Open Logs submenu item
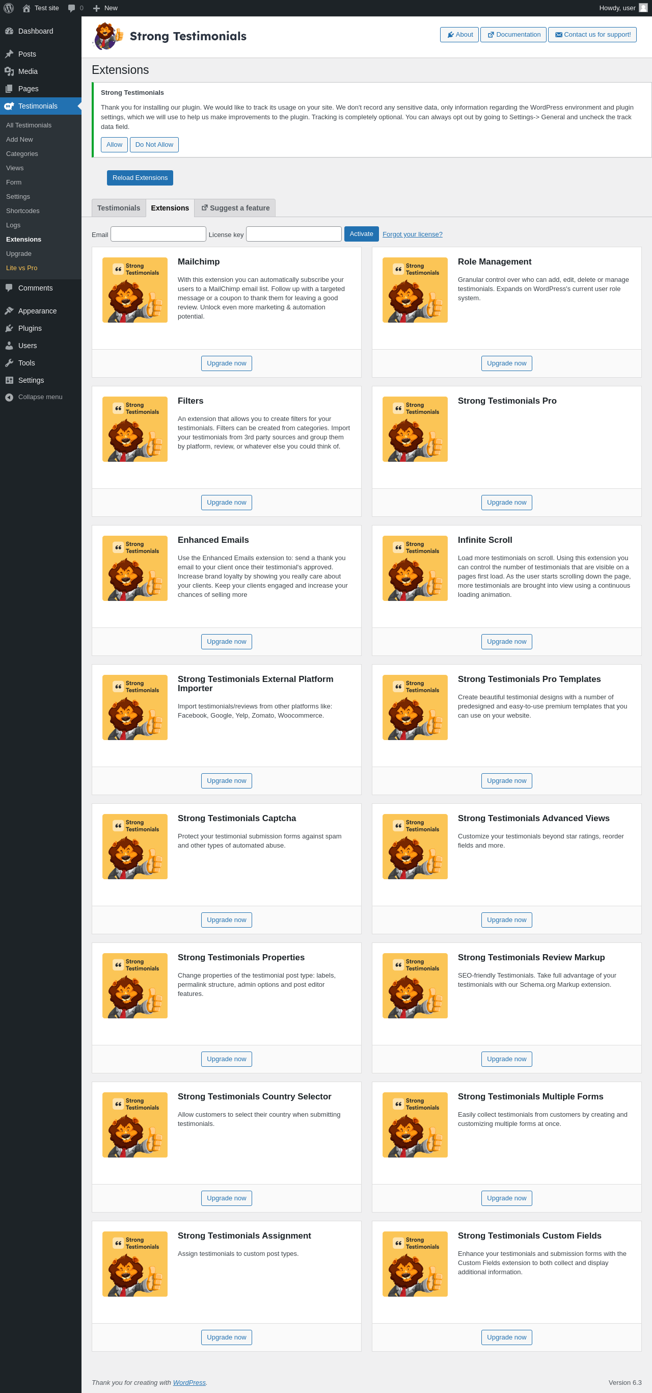 point(13,225)
